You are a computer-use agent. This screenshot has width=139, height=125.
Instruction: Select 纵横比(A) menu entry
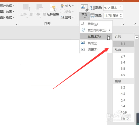96,36
